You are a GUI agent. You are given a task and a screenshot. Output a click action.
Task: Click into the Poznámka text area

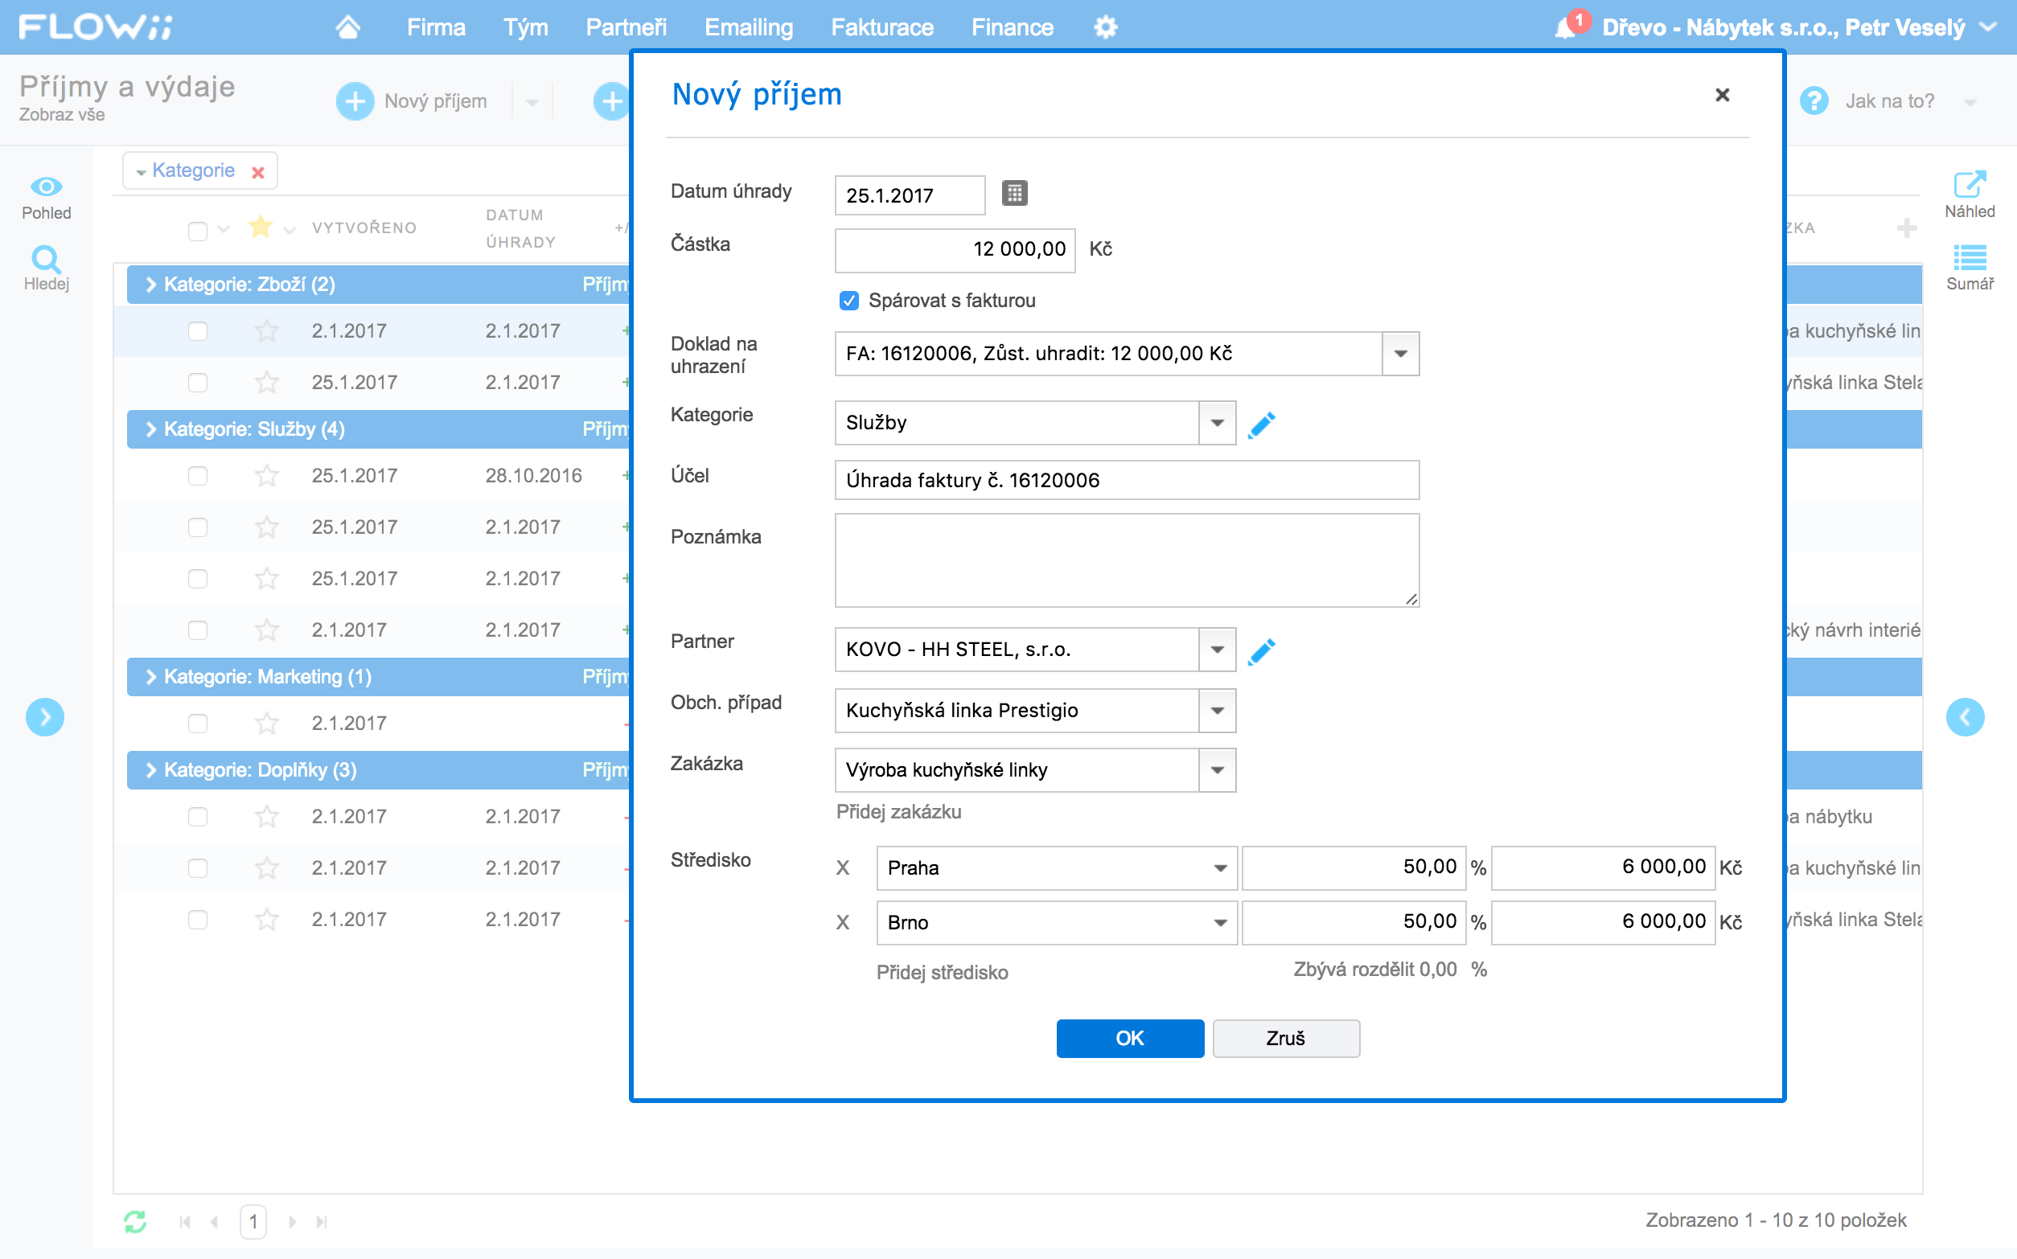click(x=1127, y=560)
